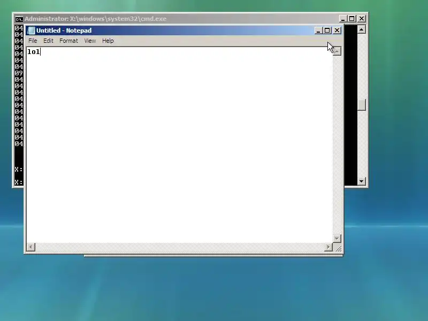Viewport: 428px width, 321px height.
Task: Close the cmd.exe window
Action: [x=362, y=19]
